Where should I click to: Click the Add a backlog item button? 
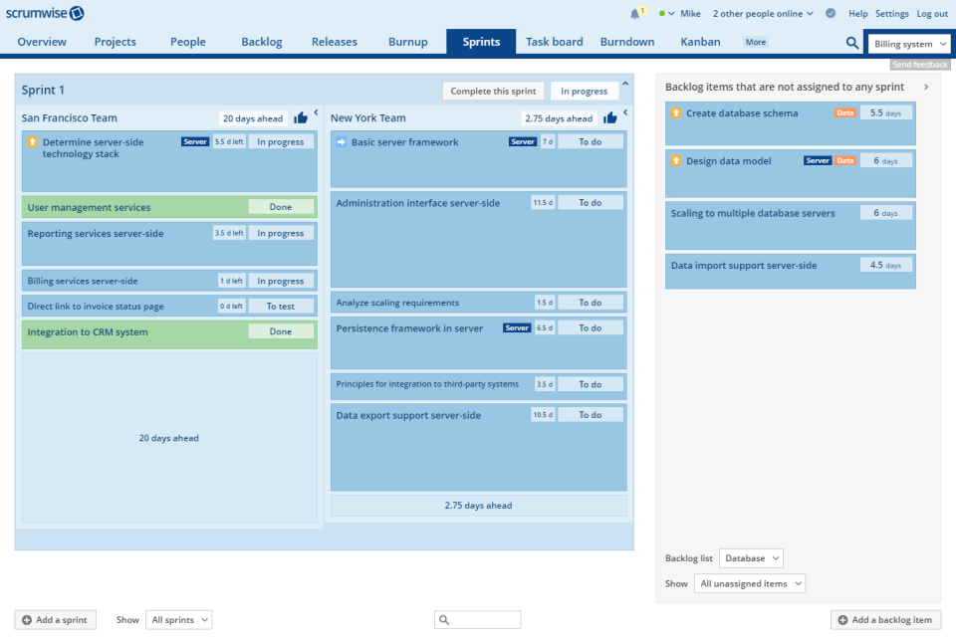[x=885, y=619]
